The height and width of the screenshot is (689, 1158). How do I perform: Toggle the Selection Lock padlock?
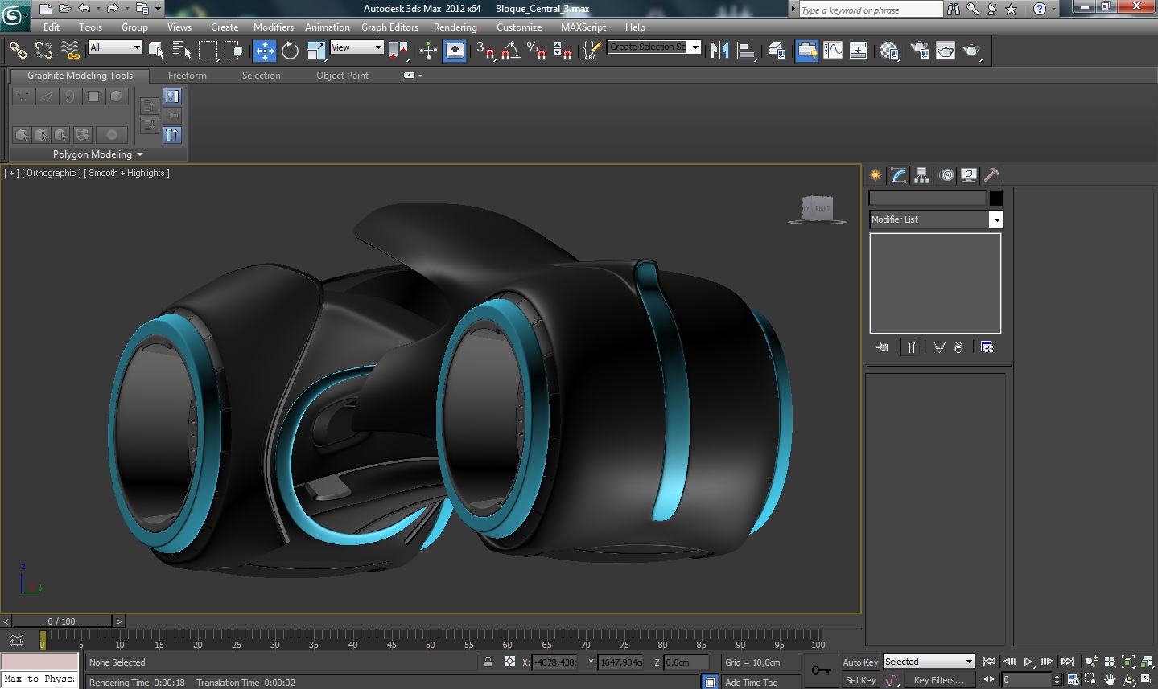pos(488,662)
